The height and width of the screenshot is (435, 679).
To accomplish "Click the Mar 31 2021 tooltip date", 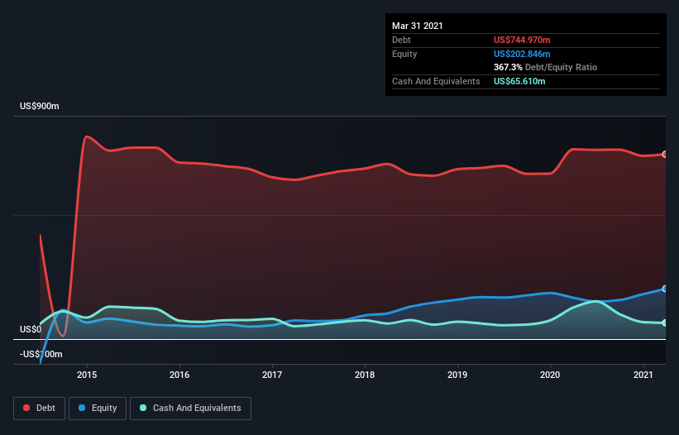I will point(418,26).
